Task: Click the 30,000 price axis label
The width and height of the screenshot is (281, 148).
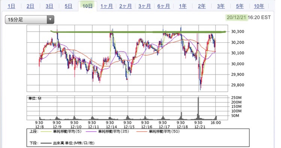Action: point(237,64)
